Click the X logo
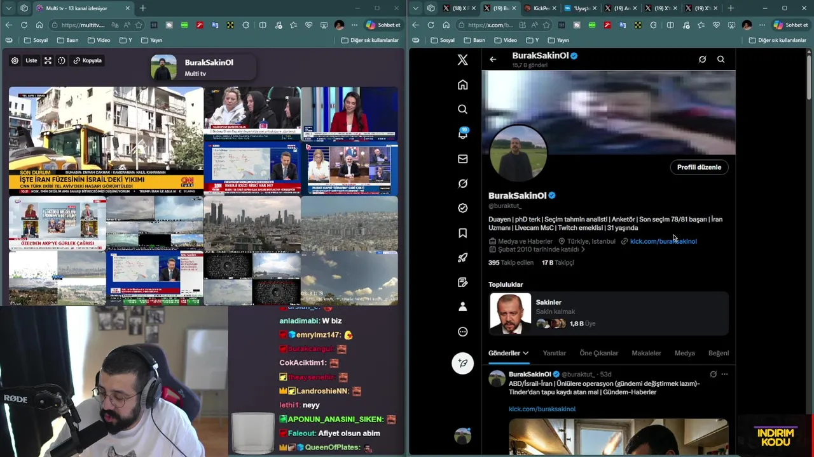The image size is (814, 457). (x=462, y=60)
